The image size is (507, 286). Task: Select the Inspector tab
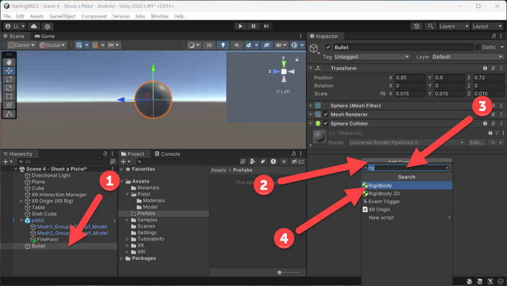324,36
